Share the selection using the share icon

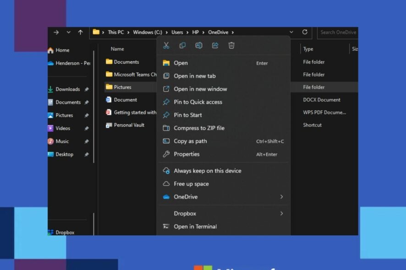(x=215, y=45)
